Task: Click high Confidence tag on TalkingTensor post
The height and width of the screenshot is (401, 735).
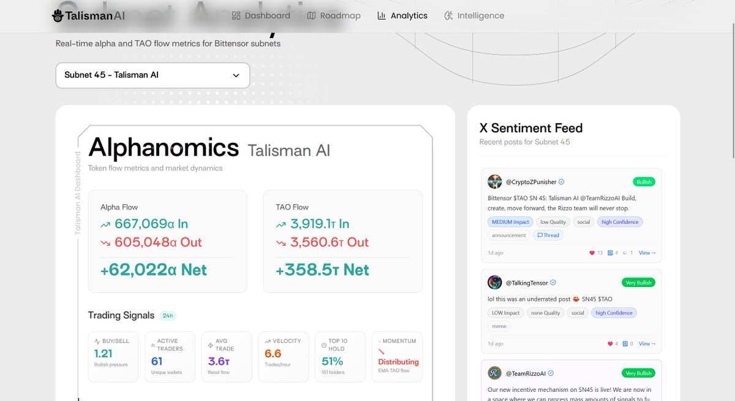Action: pyautogui.click(x=614, y=313)
